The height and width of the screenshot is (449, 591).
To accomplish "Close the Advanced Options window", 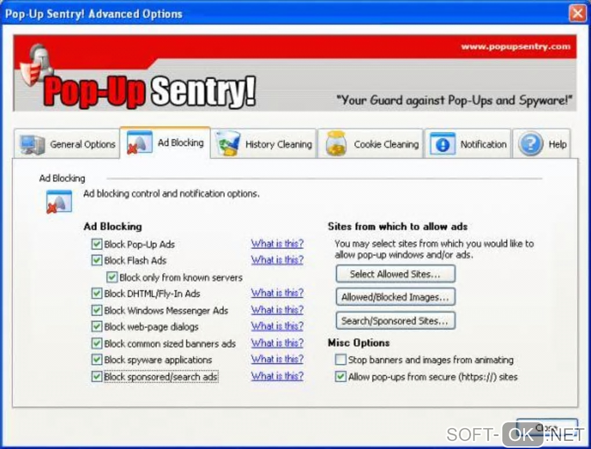I will 578,13.
